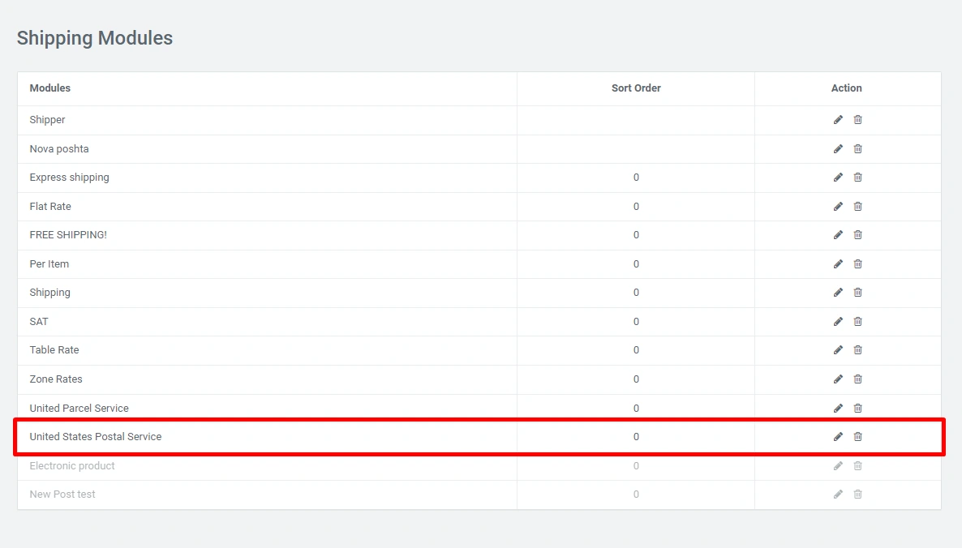Open edit for SAT module
The width and height of the screenshot is (962, 548).
tap(838, 322)
